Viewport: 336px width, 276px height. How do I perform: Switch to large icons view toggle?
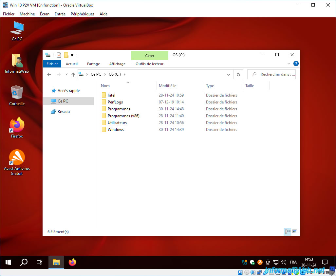tap(295, 231)
